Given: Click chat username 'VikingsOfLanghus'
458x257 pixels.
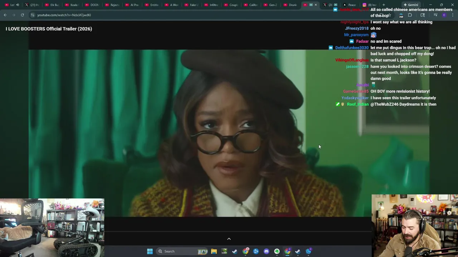Looking at the screenshot, I should [x=352, y=60].
